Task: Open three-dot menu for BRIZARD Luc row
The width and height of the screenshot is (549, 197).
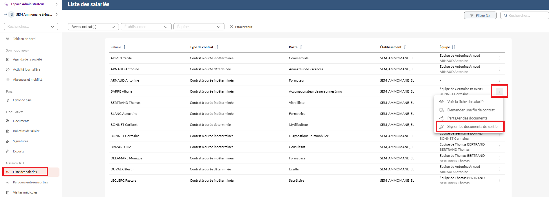Action: (499, 147)
